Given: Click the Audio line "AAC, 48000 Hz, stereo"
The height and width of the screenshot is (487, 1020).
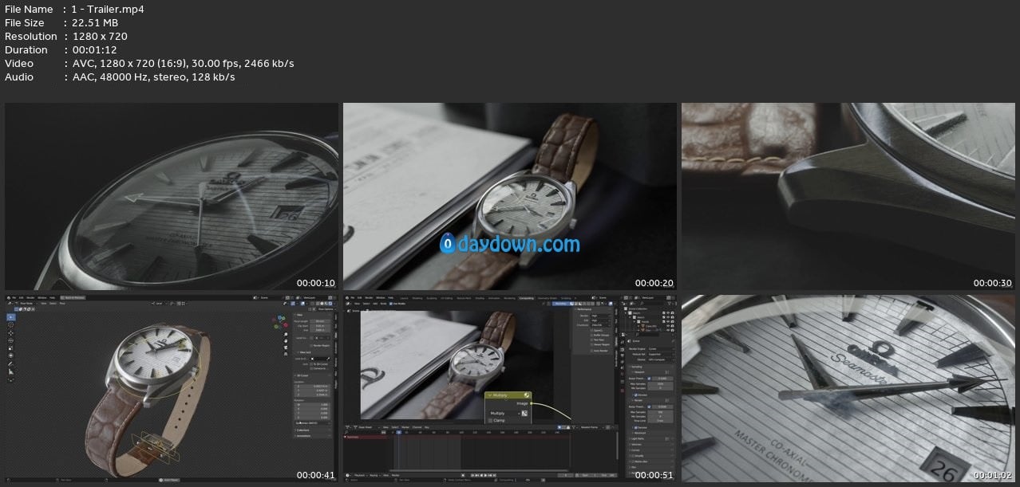Looking at the screenshot, I should [153, 77].
